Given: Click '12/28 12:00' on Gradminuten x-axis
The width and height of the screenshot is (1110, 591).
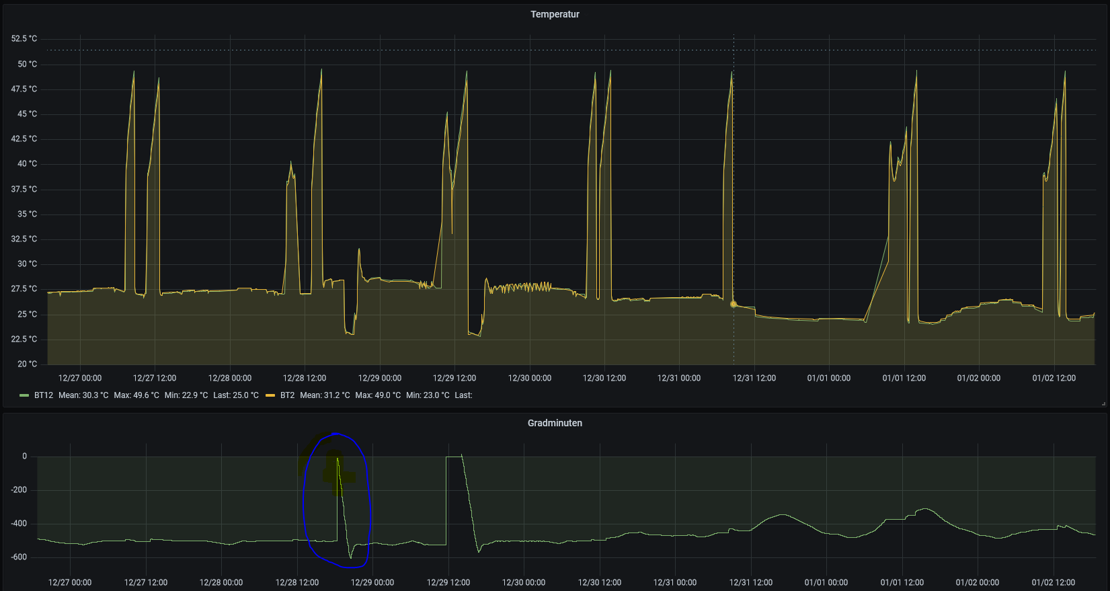Looking at the screenshot, I should [297, 582].
